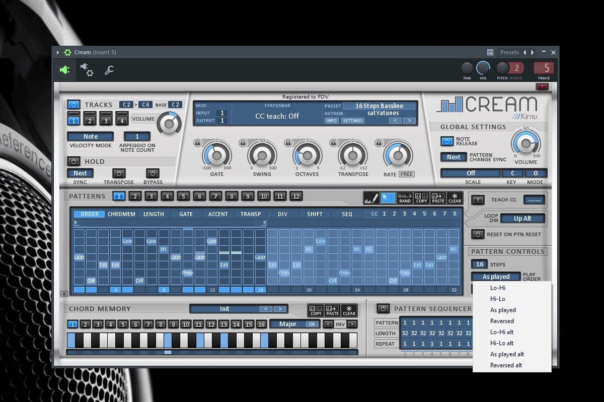This screenshot has width=604, height=402.
Task: Switch to the CHRDMEM tab
Action: click(121, 214)
